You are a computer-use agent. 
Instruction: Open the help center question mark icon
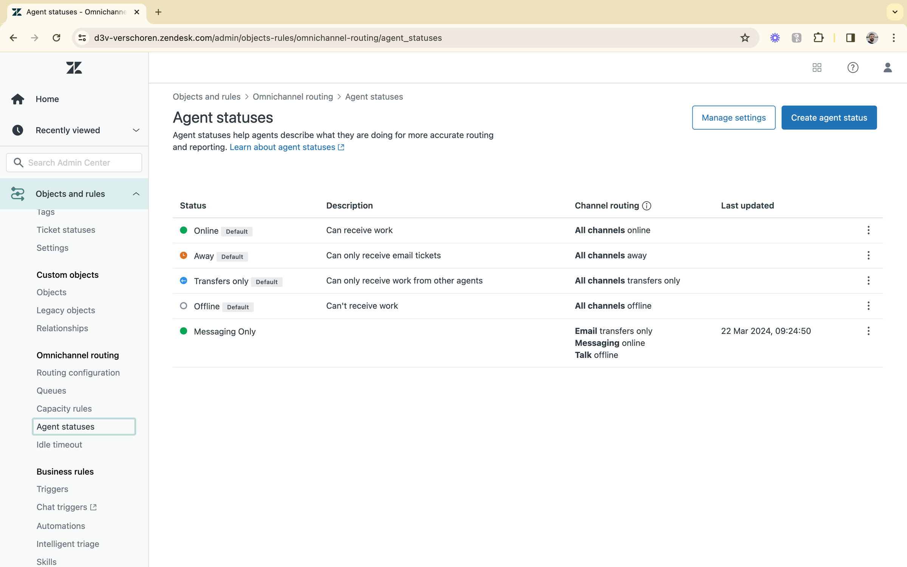point(853,68)
